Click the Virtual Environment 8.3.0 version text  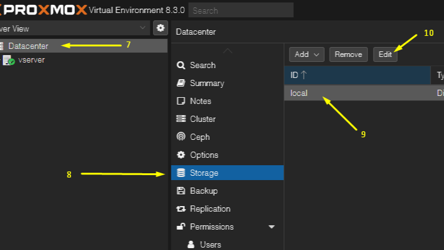137,10
